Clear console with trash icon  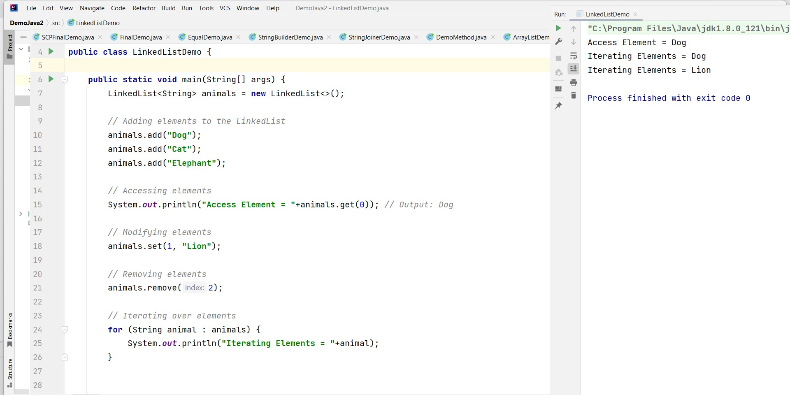pyautogui.click(x=574, y=95)
